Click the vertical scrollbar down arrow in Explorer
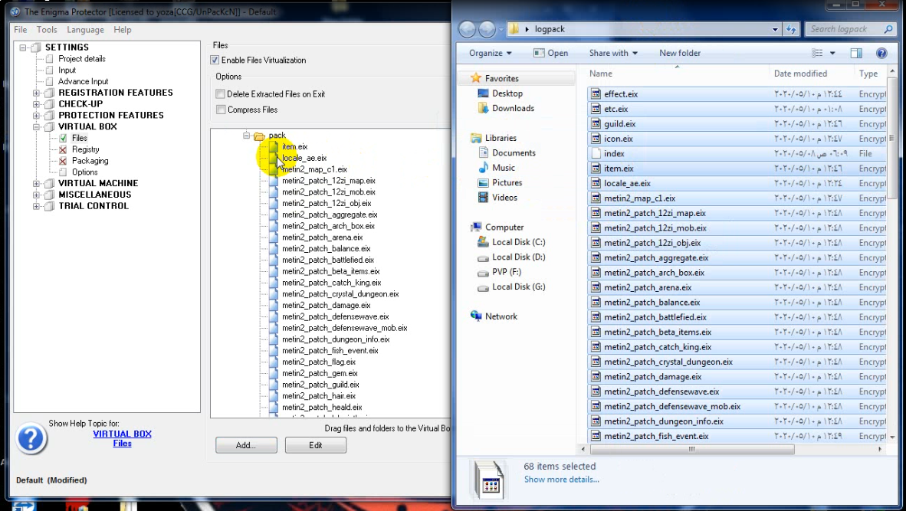 892,437
